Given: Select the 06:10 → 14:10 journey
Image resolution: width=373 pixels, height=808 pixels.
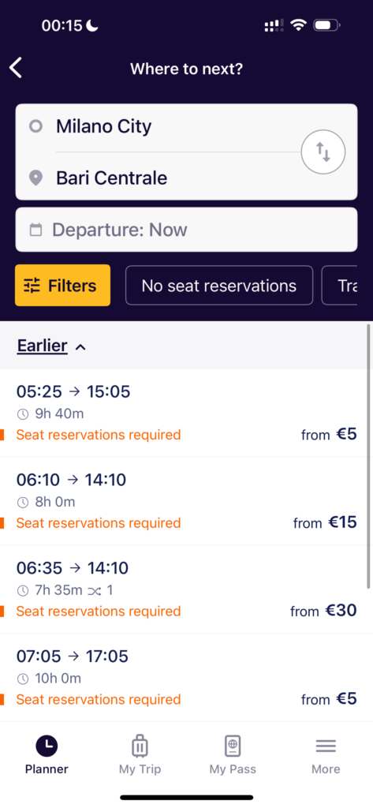Looking at the screenshot, I should pos(186,501).
